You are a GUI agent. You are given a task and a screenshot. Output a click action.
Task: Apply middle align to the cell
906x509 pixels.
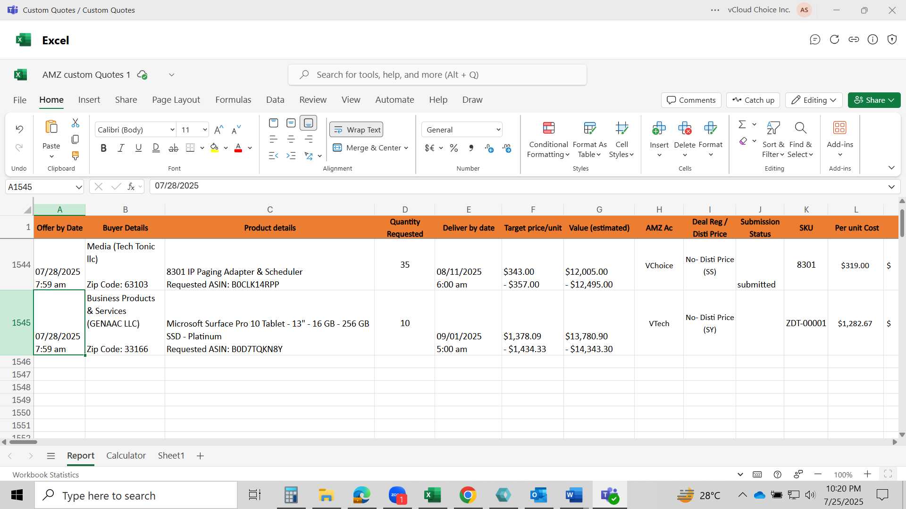[x=291, y=123]
